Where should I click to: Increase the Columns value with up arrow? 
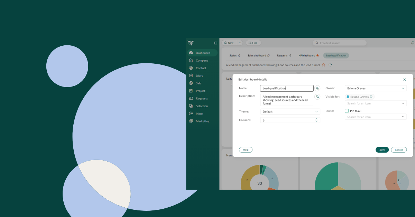coord(316,119)
